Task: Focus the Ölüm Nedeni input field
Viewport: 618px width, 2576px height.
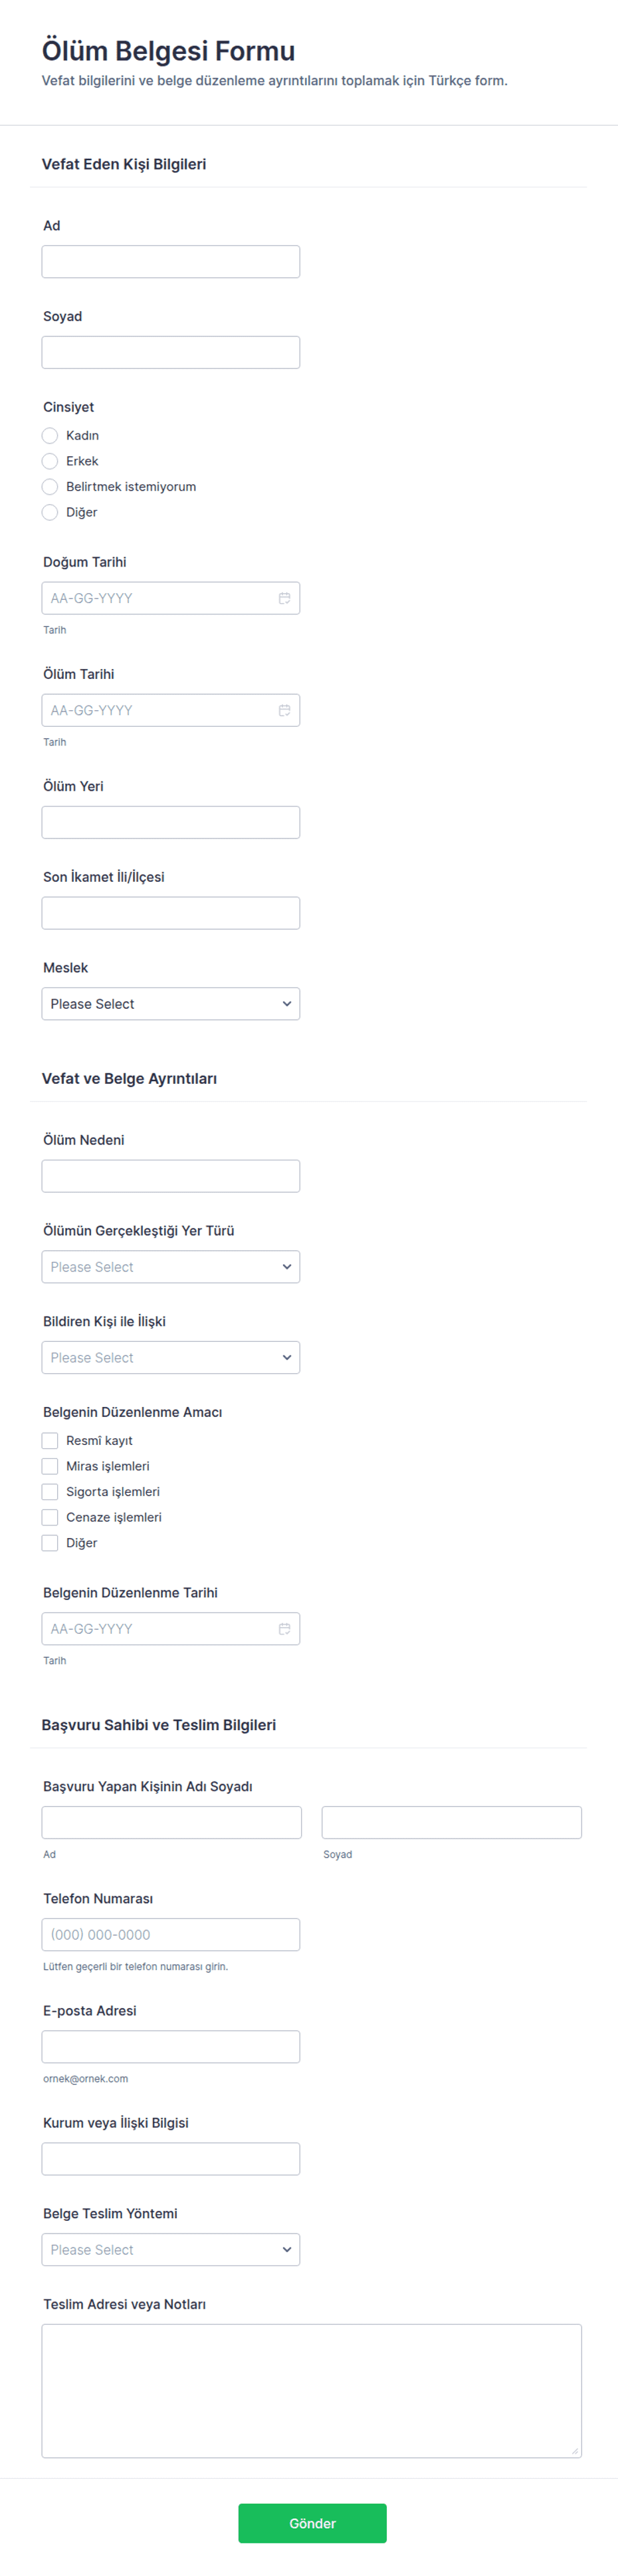Action: [x=170, y=1176]
